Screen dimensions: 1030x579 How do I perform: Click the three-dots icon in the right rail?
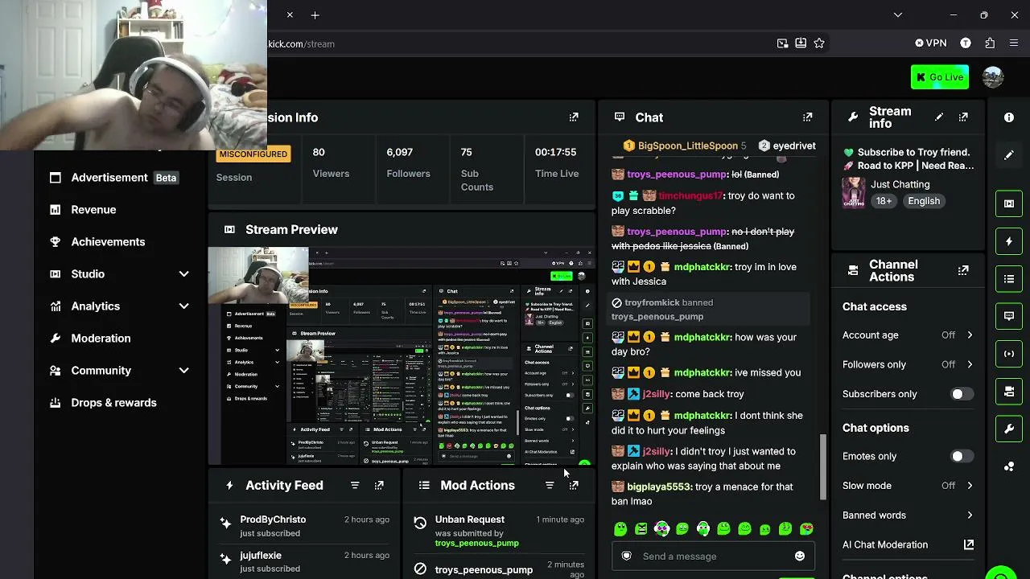pyautogui.click(x=1009, y=466)
